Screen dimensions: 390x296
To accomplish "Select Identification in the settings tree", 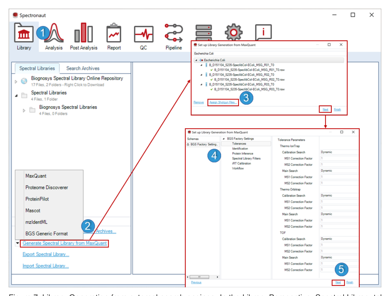I will (240, 149).
